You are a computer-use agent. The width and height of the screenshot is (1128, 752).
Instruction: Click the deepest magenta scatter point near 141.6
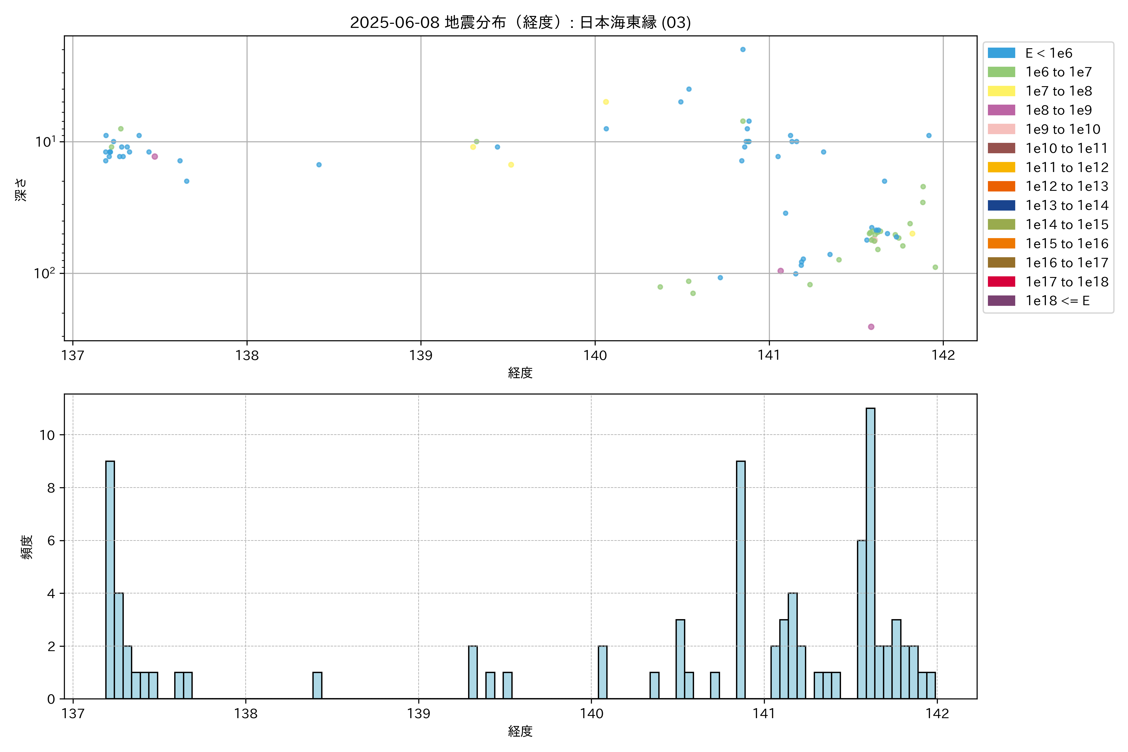[871, 326]
